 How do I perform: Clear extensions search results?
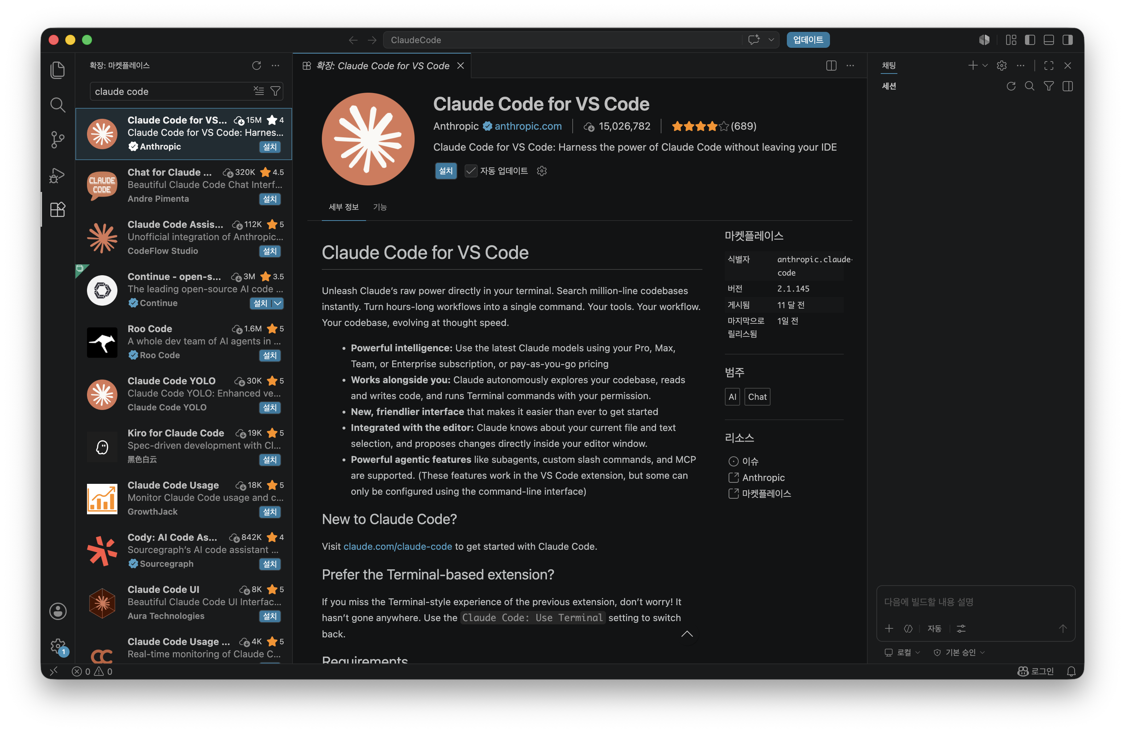(258, 91)
